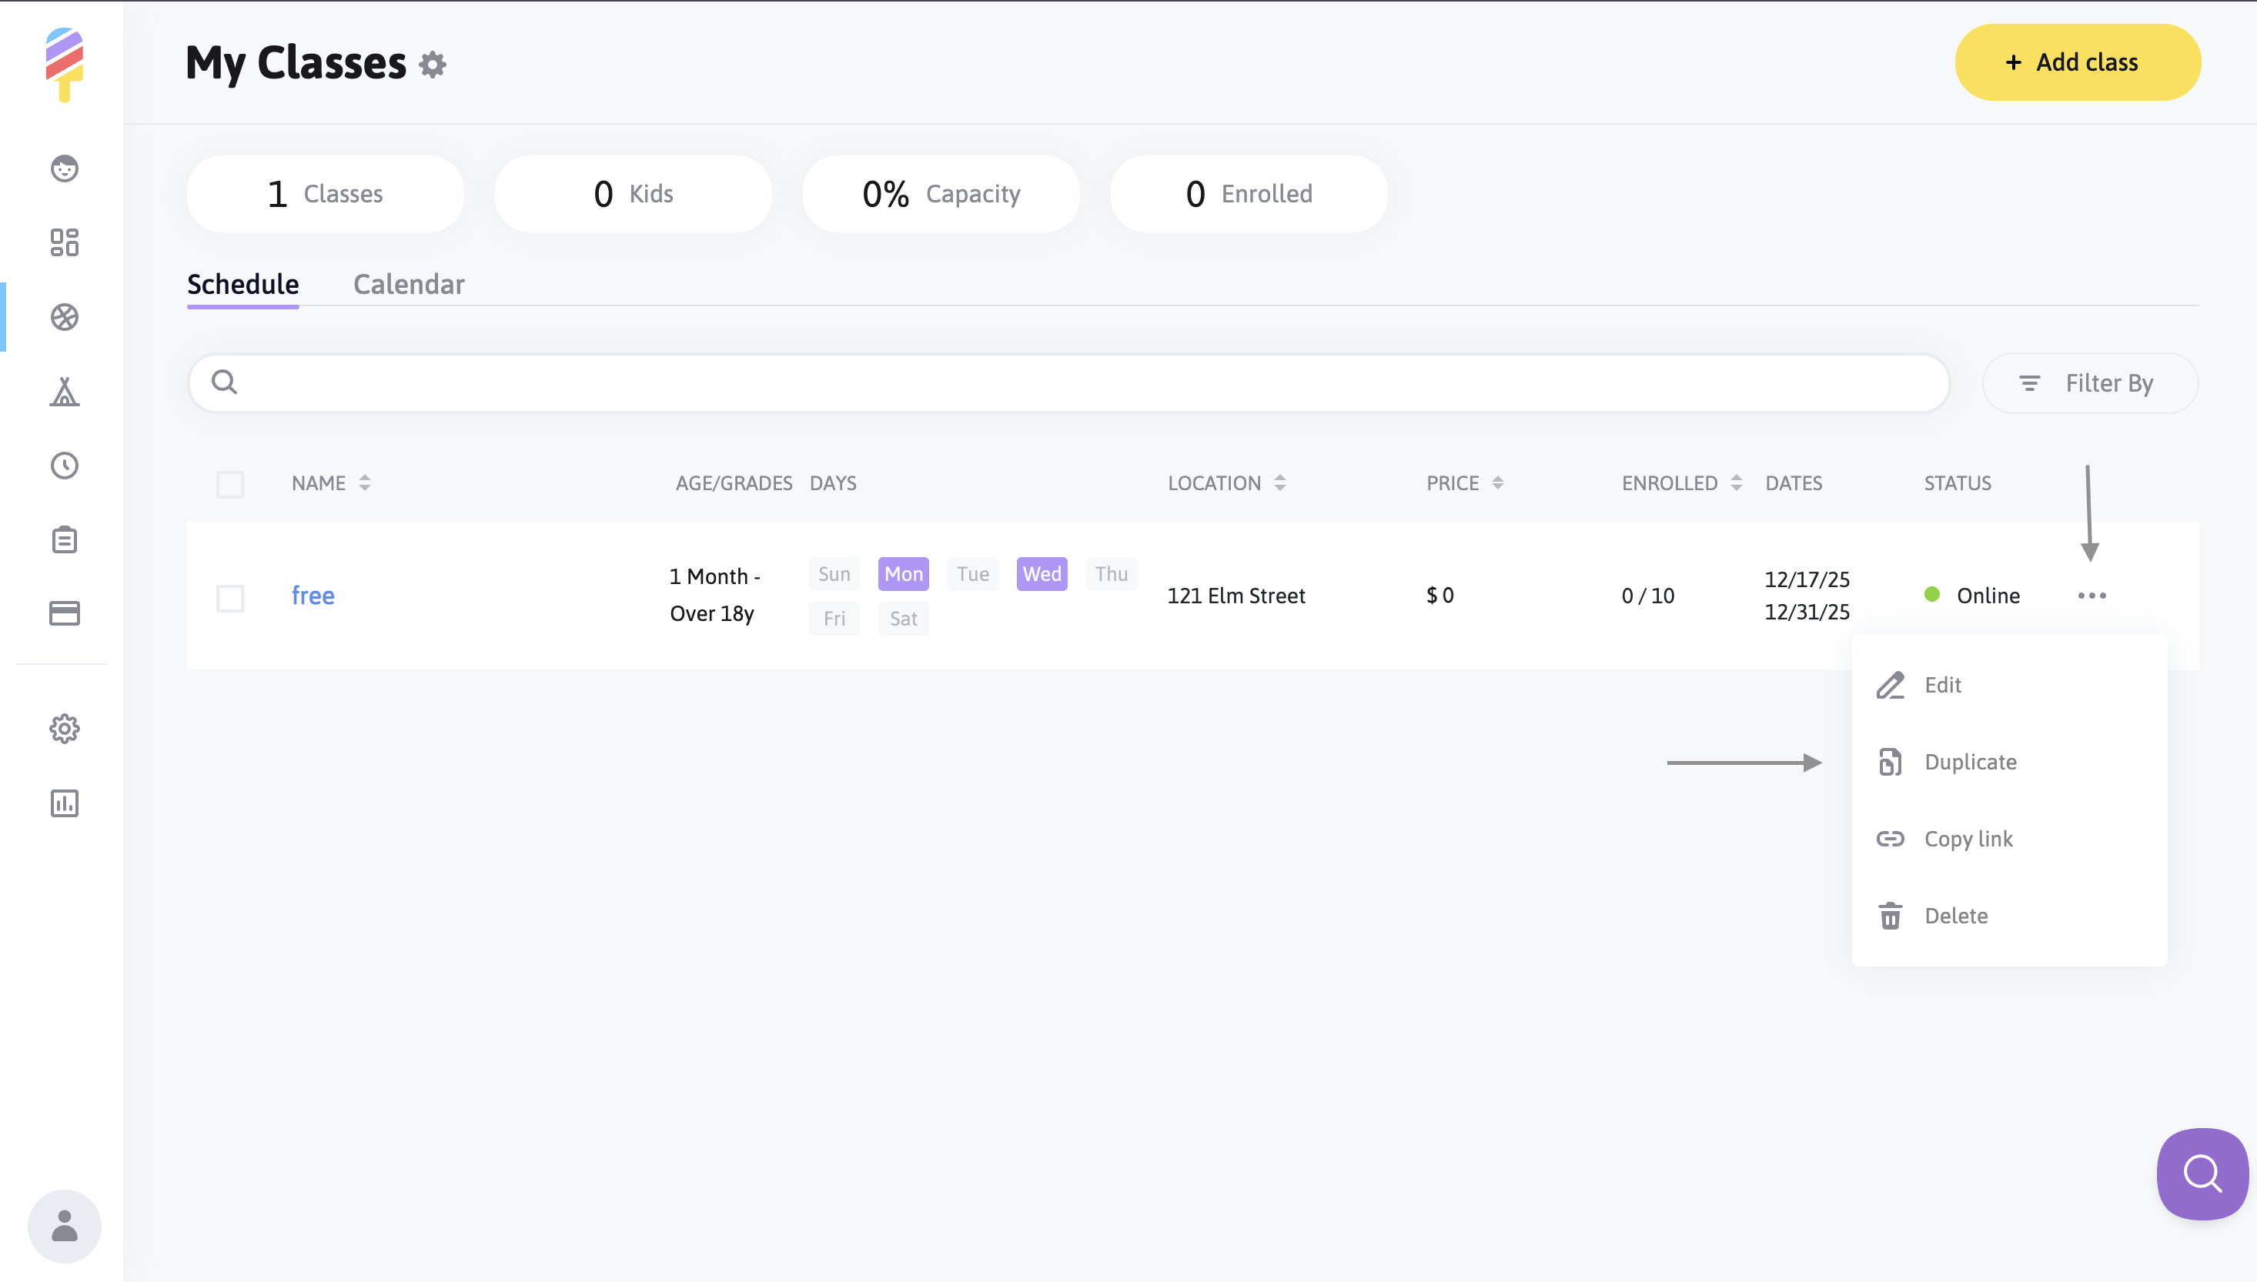Viewport: 2257px width, 1282px height.
Task: Open the credit card payments icon
Action: point(65,613)
